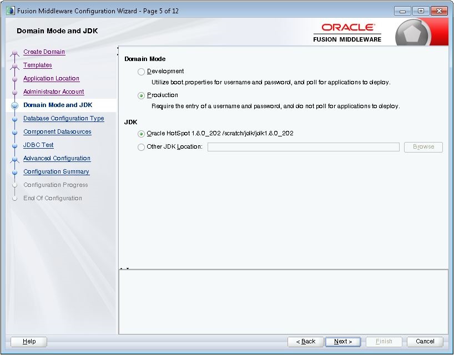Image resolution: width=454 pixels, height=355 pixels.
Task: Open the Create Domain step link
Action: pos(44,52)
